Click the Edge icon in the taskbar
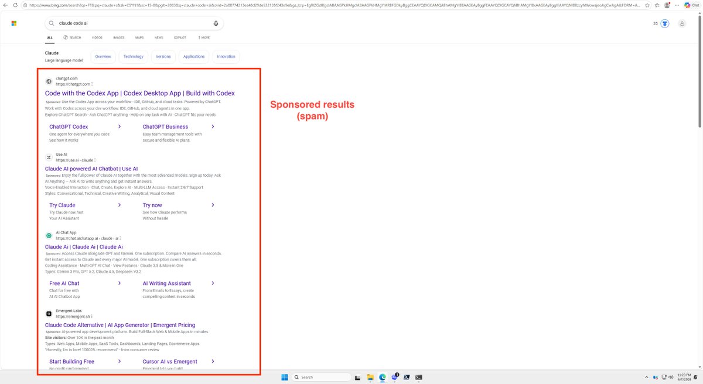The height and width of the screenshot is (384, 703). click(383, 377)
